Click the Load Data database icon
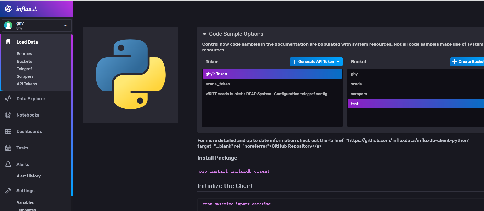484x211 pixels. click(x=8, y=42)
